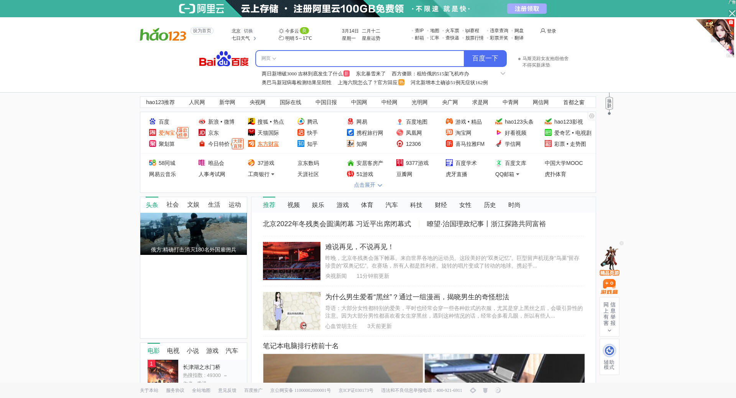The width and height of the screenshot is (736, 398).
Task: Toggle skin with 换肤 pull cord
Action: [x=609, y=104]
